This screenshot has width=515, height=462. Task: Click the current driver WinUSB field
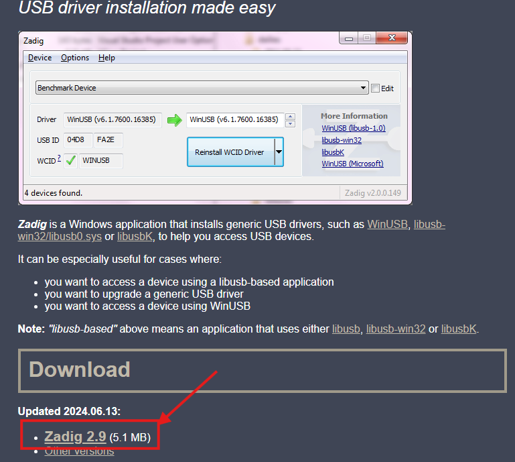[x=113, y=120]
